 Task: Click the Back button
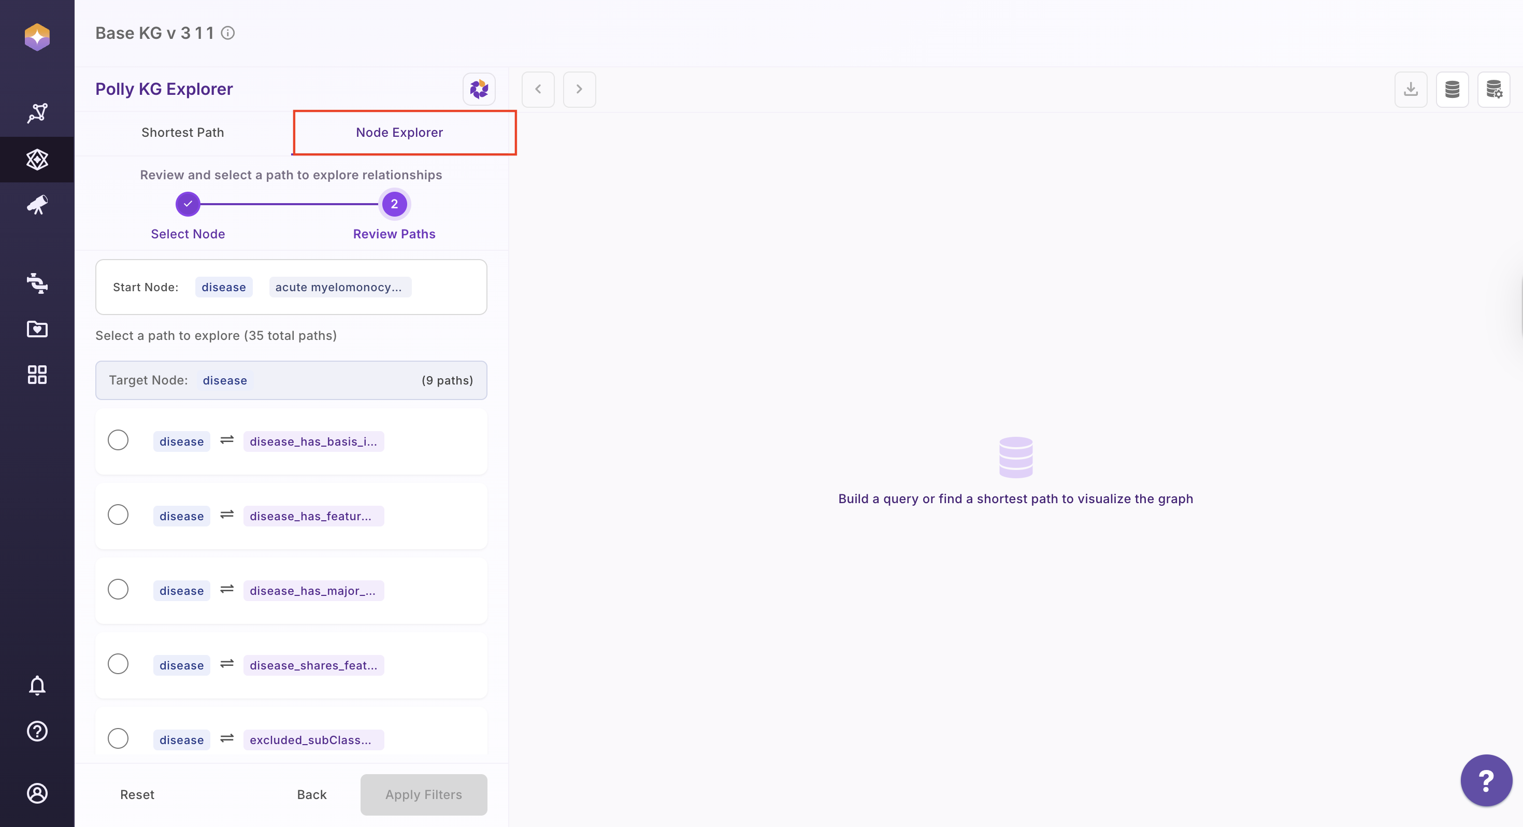coord(311,794)
